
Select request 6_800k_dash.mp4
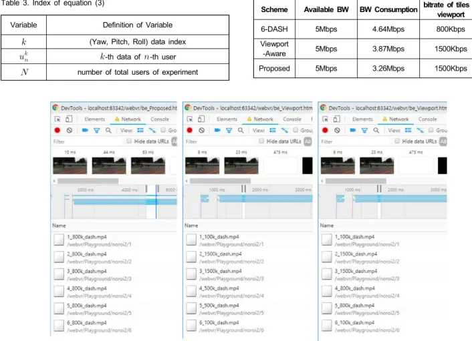pos(114,326)
